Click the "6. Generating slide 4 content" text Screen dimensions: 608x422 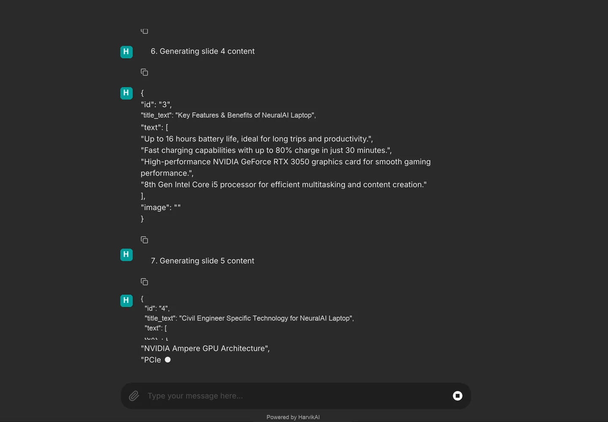point(203,51)
